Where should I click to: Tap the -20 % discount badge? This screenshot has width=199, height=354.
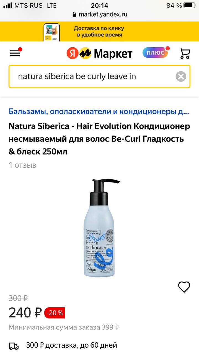55,313
